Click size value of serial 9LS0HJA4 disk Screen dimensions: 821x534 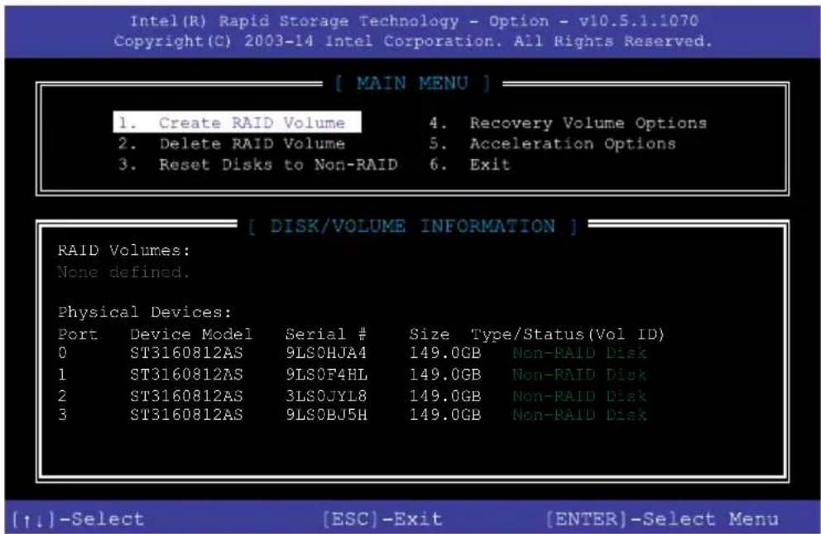tap(445, 353)
